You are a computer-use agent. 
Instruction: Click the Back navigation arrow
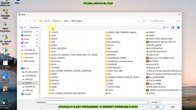(20, 21)
